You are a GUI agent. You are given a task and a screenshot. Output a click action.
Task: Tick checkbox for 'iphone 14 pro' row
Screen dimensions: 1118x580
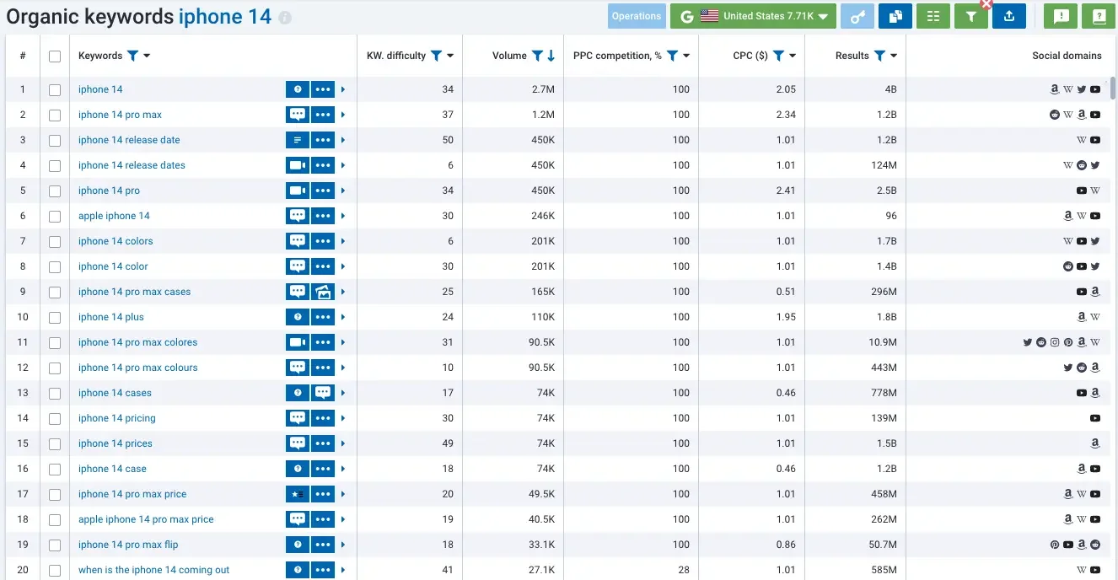[x=55, y=191]
